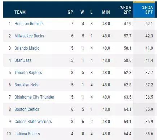Sort by %FGA 2PT column header
The width and height of the screenshot is (157, 140).
[126, 10]
